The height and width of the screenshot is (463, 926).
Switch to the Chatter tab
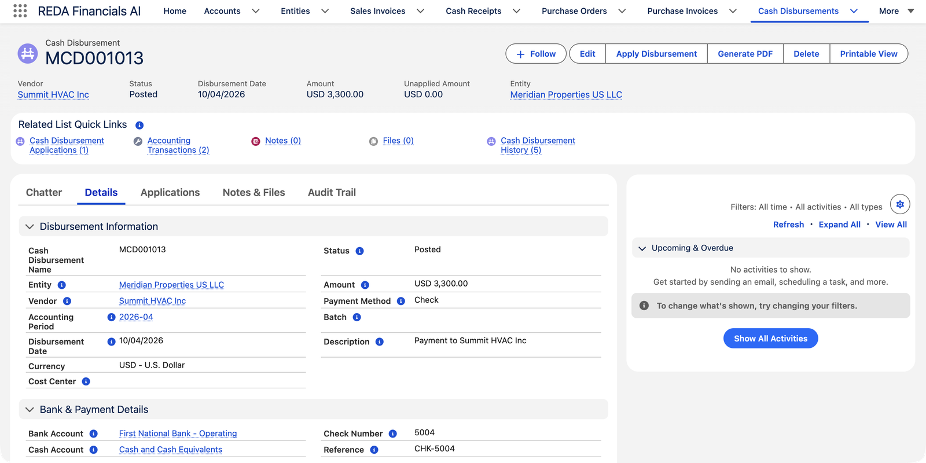point(44,193)
